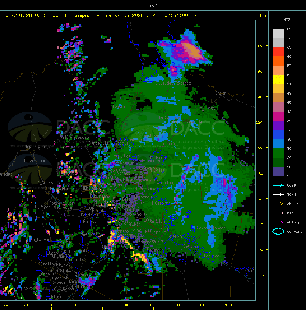Click the white 30HM track arrow in legend
306x310 pixels.
[x=278, y=194]
